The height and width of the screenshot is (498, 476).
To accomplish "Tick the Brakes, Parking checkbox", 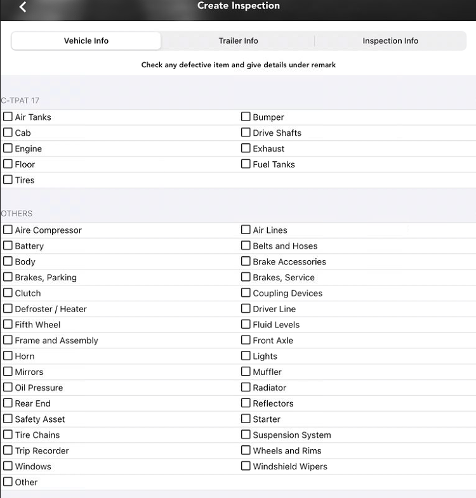I will click(8, 277).
